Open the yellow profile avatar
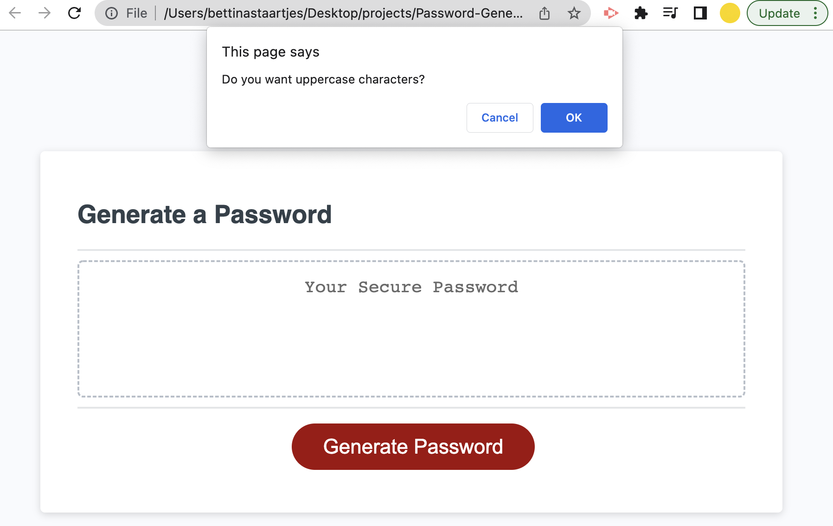This screenshot has width=833, height=526. (x=729, y=13)
